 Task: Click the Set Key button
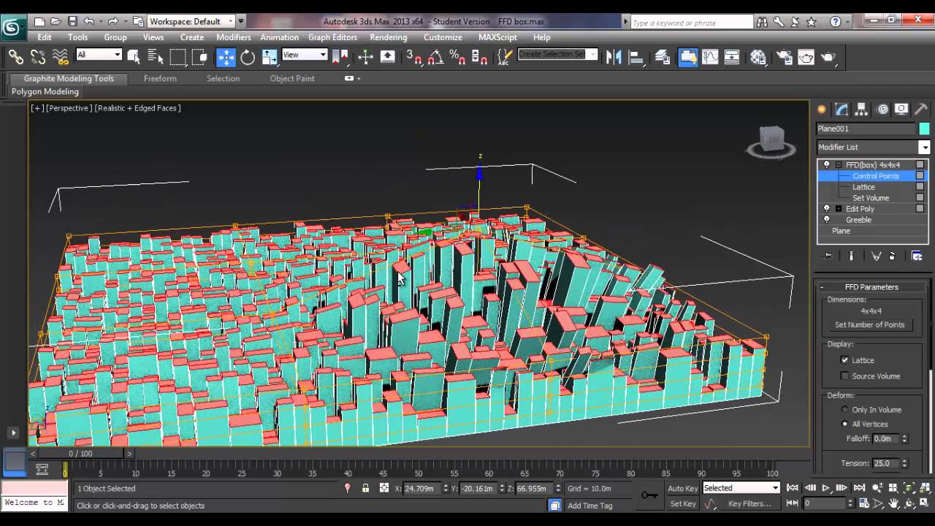click(x=683, y=503)
